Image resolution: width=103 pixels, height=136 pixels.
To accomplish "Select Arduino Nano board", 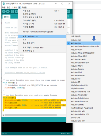I will (83, 50).
